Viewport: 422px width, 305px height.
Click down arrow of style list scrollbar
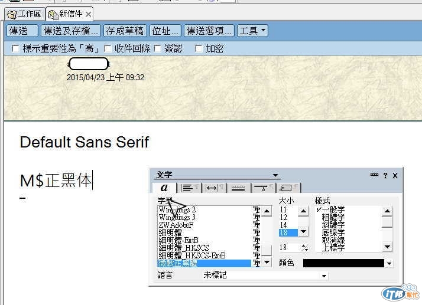(x=387, y=247)
